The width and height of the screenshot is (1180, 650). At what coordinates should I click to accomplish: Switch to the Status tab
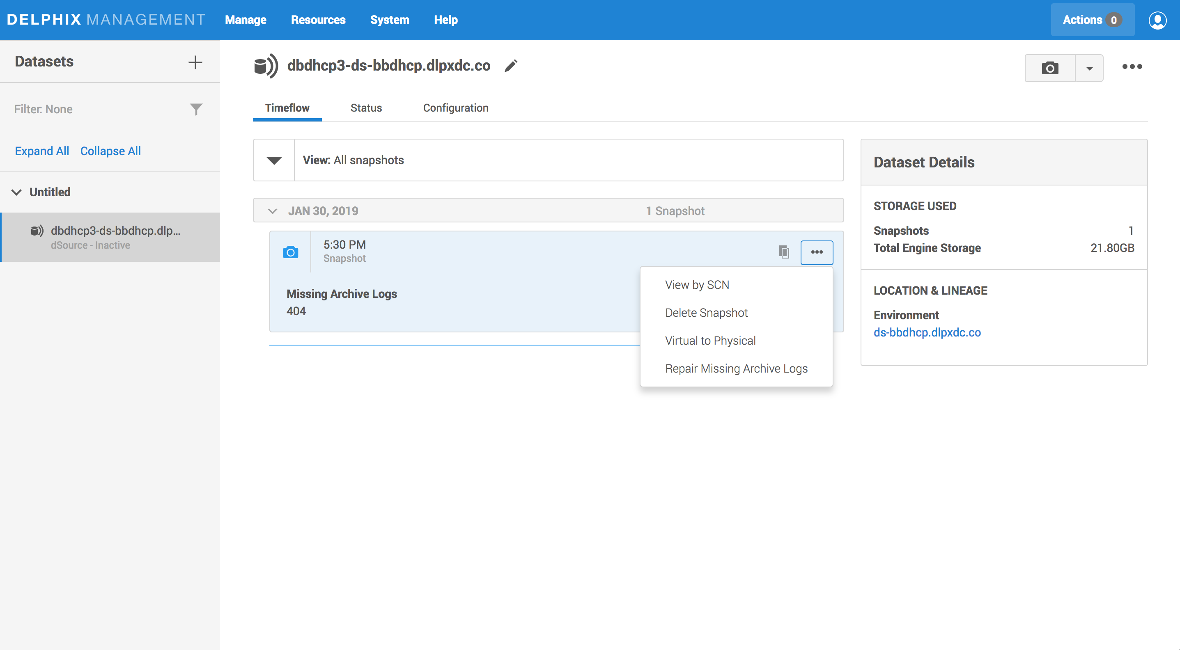pyautogui.click(x=366, y=108)
